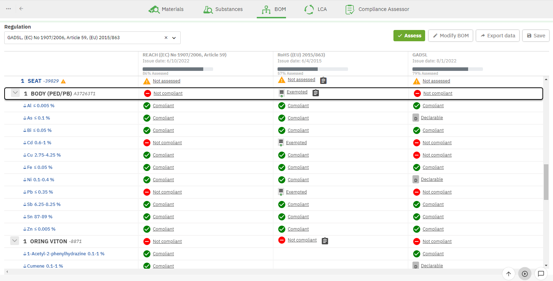Image resolution: width=553 pixels, height=281 pixels.
Task: Click the clipboard icon in SEAT RoHS cell
Action: (323, 81)
